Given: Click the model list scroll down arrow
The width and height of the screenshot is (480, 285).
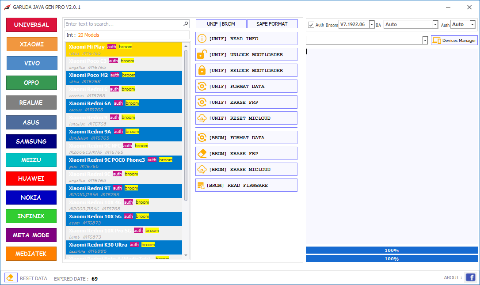Looking at the screenshot, I should tap(186, 255).
